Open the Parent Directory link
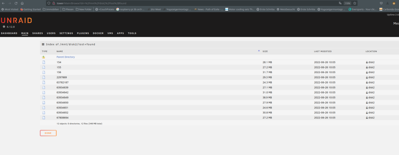The image size is (399, 155). pos(66,57)
